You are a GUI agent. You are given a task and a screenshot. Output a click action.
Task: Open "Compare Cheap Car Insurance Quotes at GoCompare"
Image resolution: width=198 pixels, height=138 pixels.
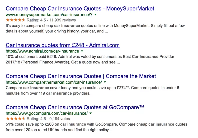coord(75,107)
